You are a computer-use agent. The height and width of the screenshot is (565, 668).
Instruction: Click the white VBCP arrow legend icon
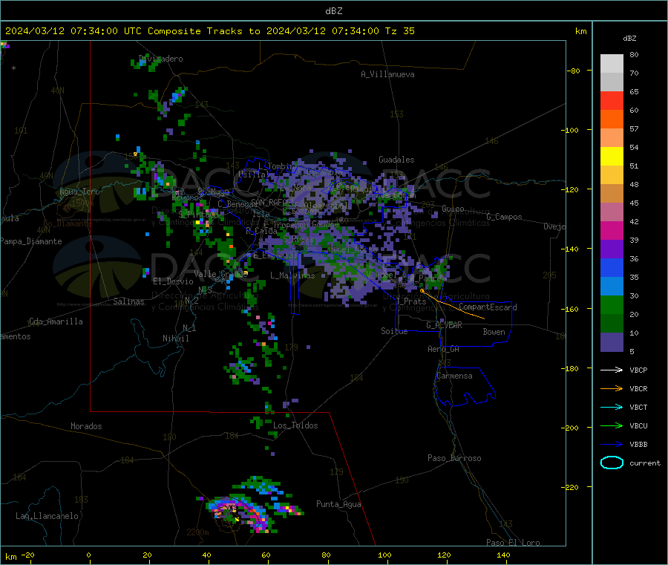tap(612, 370)
